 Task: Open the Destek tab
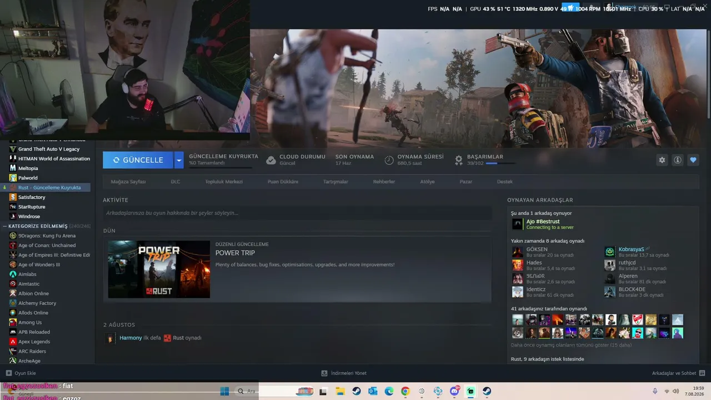click(x=504, y=182)
